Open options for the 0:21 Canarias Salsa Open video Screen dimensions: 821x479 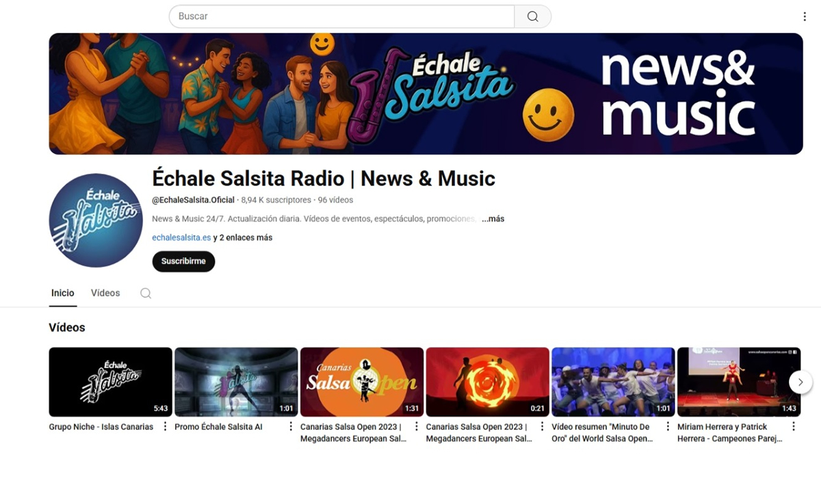click(543, 426)
